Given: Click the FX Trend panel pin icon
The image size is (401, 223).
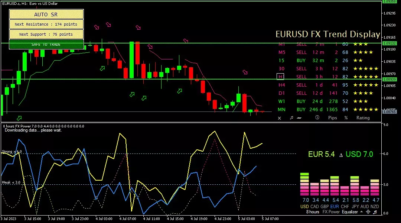Looking at the screenshot, I should click(299, 118).
